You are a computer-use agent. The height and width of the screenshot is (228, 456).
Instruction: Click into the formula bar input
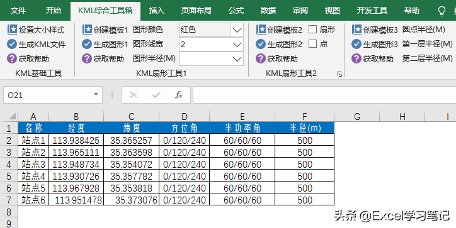324,95
